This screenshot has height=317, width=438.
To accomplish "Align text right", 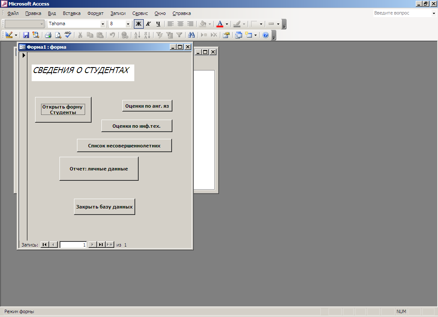I will click(x=190, y=24).
